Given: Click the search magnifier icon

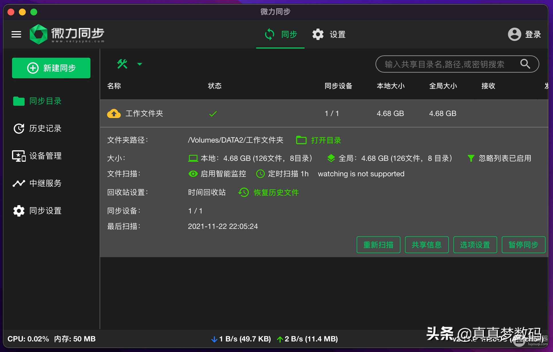Looking at the screenshot, I should 525,64.
